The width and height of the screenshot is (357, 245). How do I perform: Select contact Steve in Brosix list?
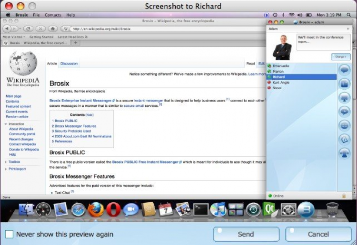click(x=301, y=88)
